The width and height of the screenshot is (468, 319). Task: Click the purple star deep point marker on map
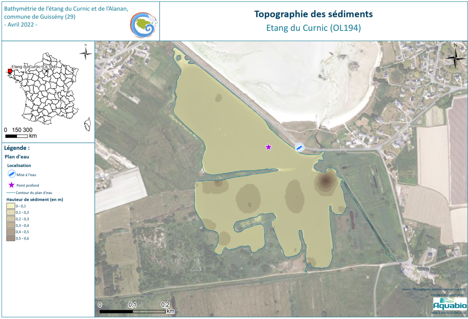pos(268,147)
